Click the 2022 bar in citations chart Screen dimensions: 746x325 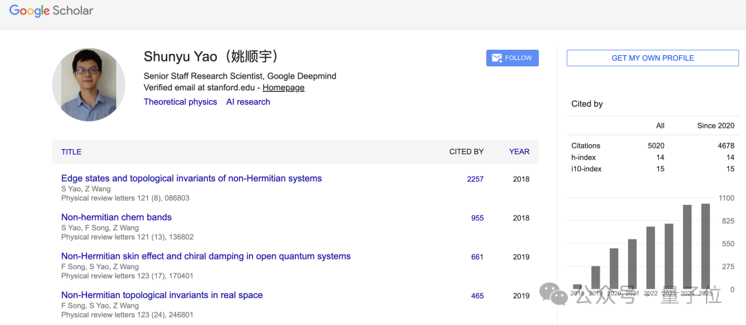(x=651, y=257)
